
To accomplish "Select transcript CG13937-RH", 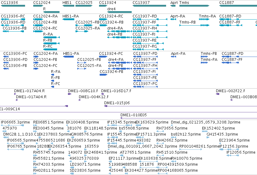I will (150, 31).
